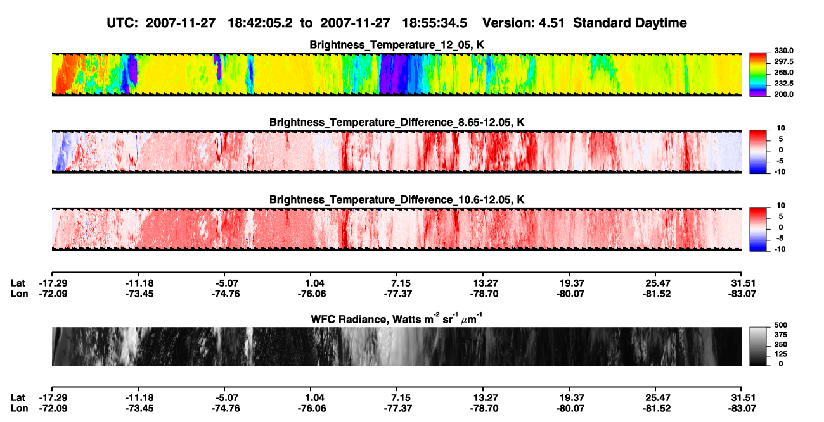The height and width of the screenshot is (422, 824).
Task: Click the WFC Radiance grayscale image strip
Action: (396, 346)
